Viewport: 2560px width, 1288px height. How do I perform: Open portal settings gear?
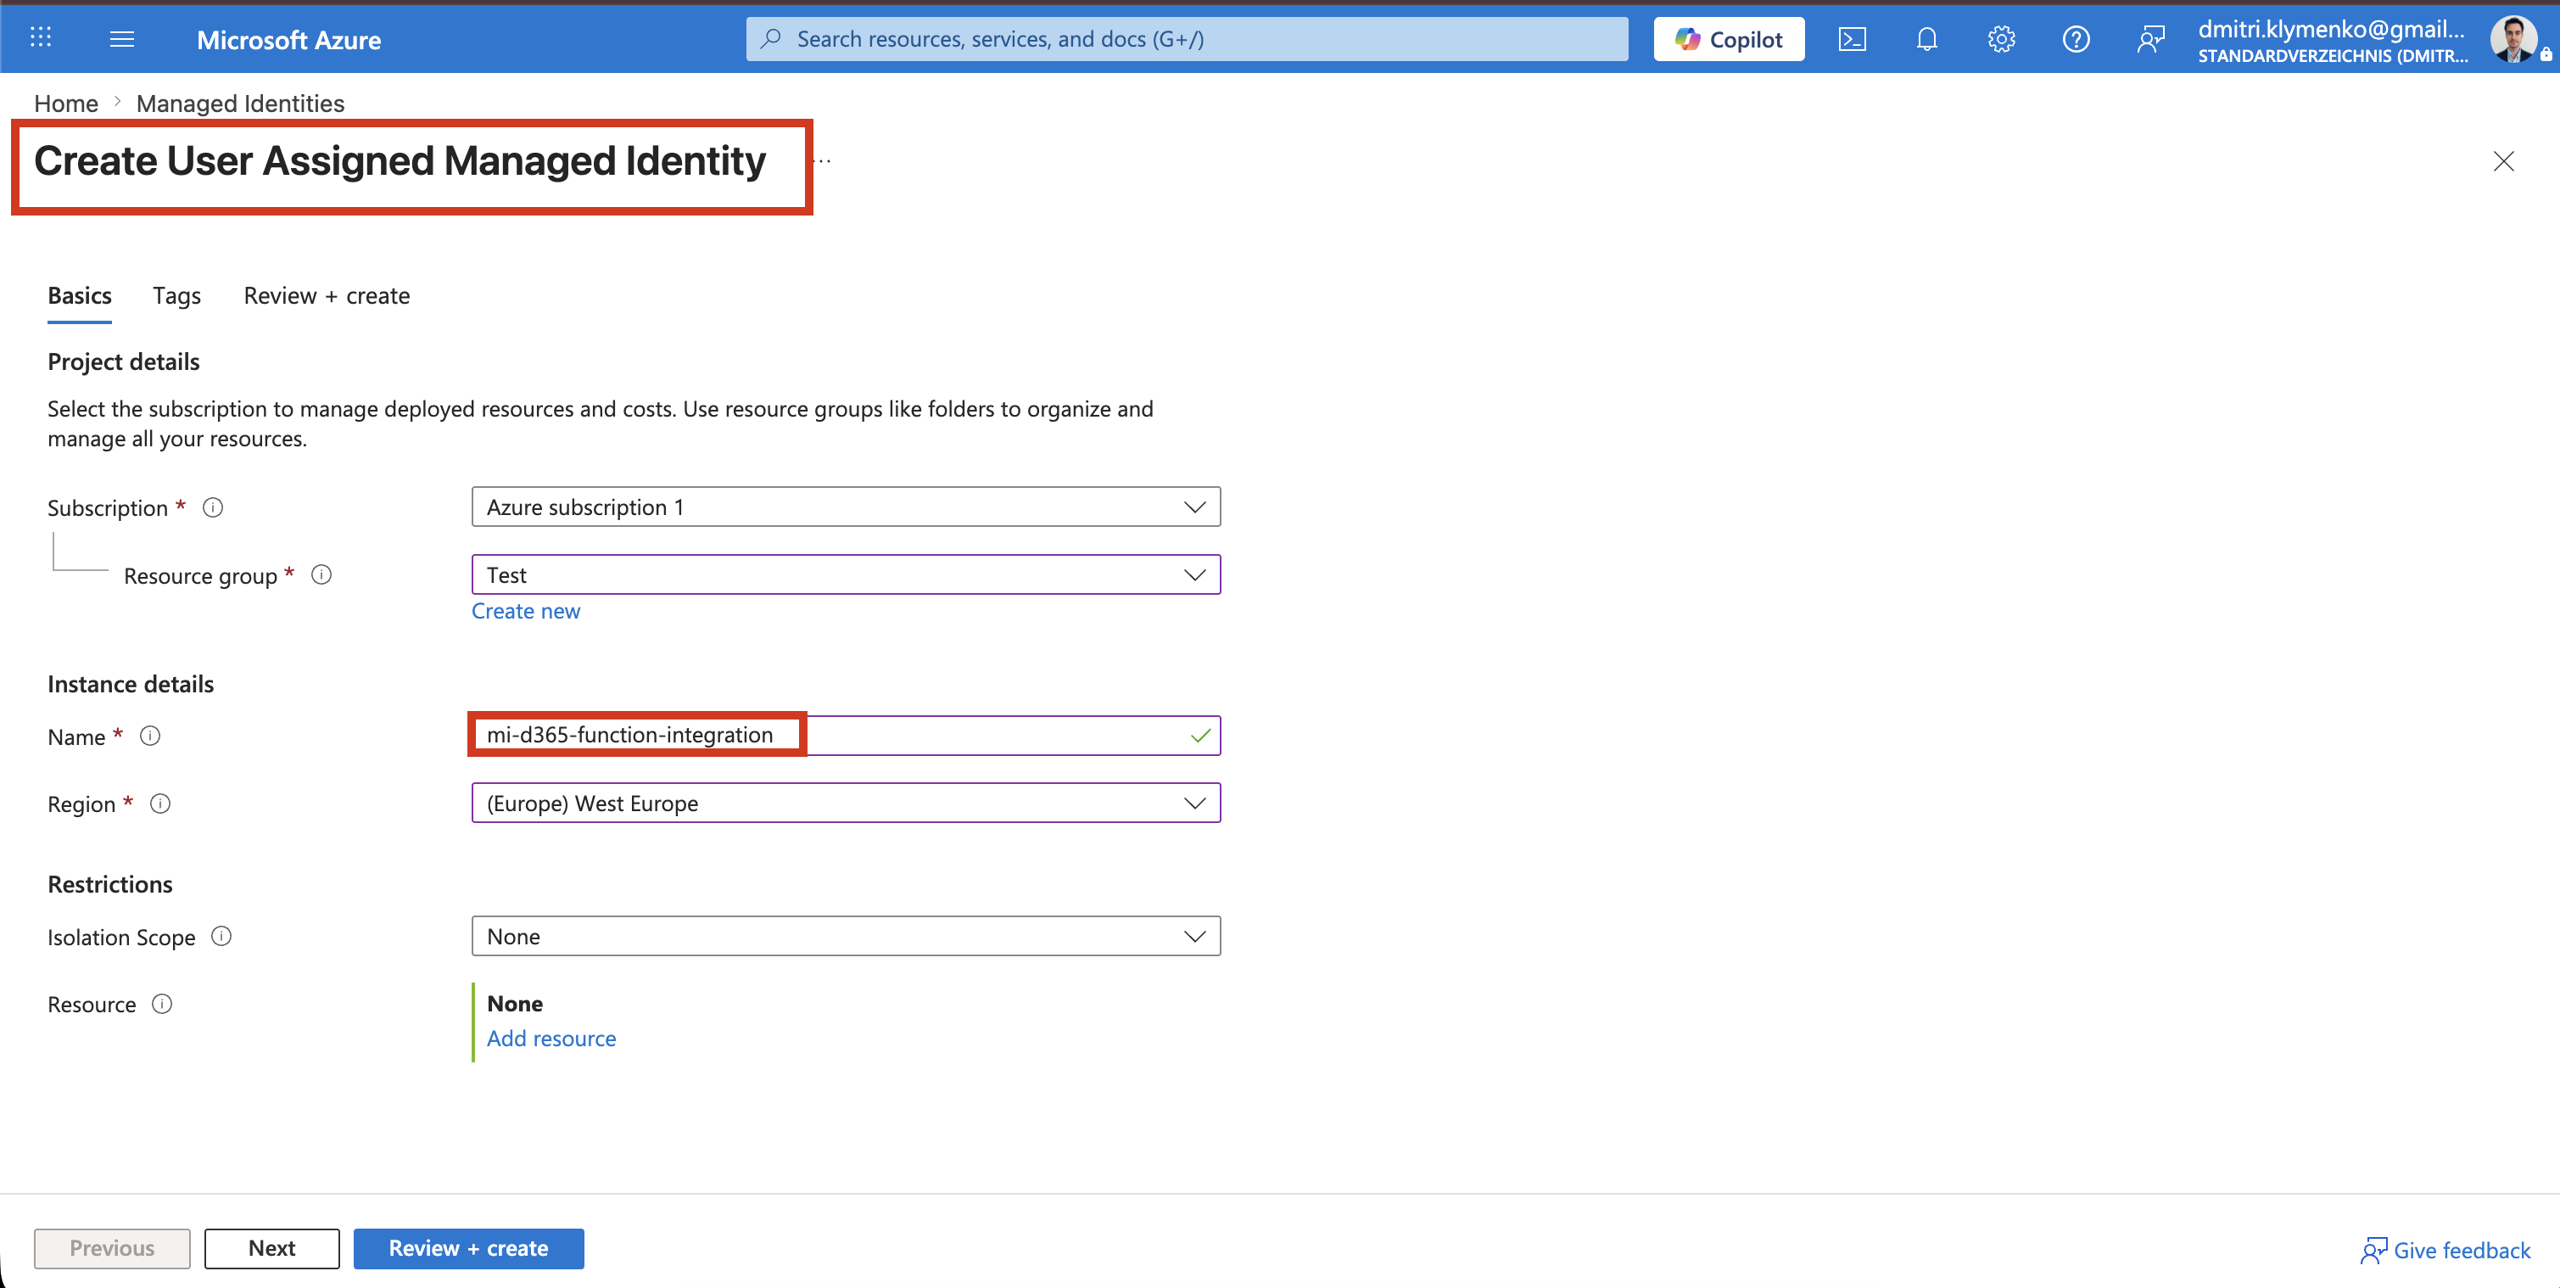tap(2000, 39)
